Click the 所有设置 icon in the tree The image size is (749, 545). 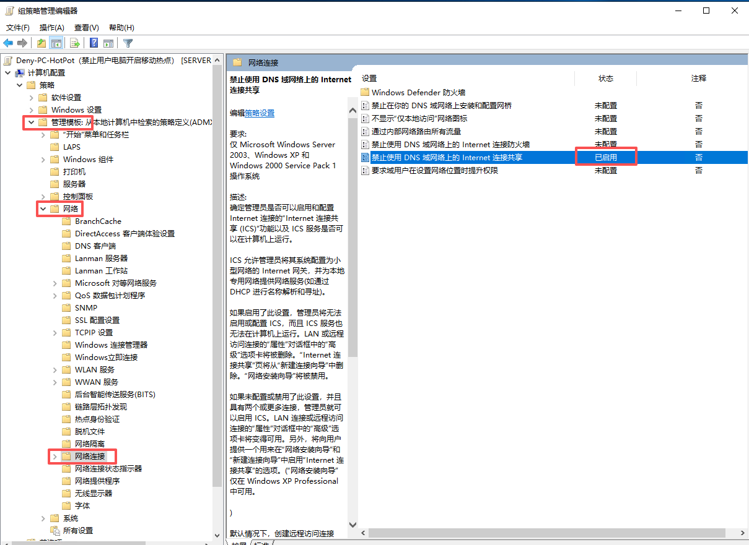[55, 530]
